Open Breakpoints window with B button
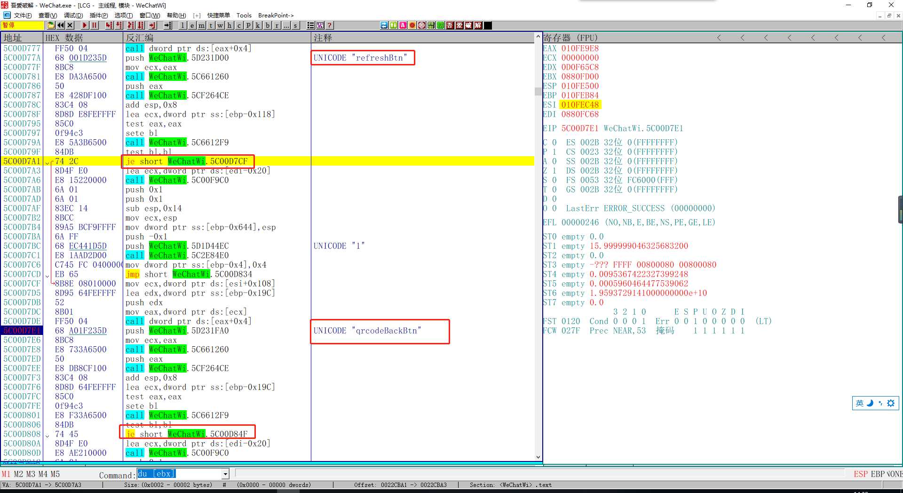 267,25
